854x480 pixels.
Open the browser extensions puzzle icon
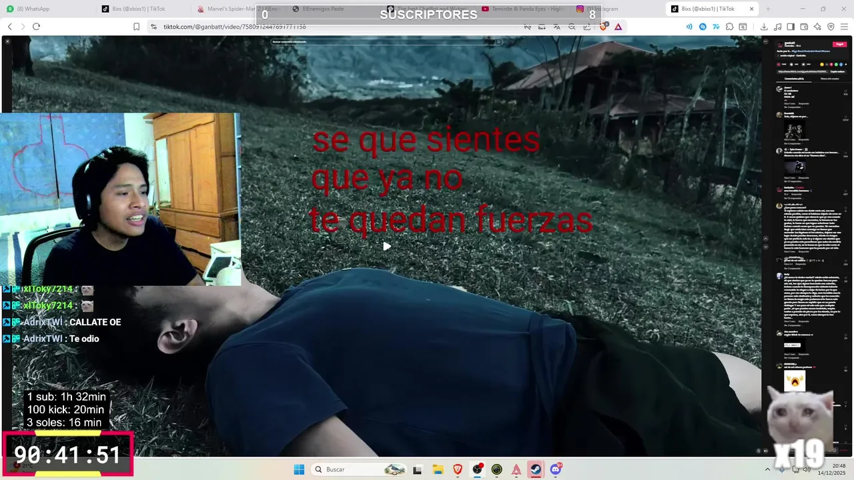coord(730,27)
